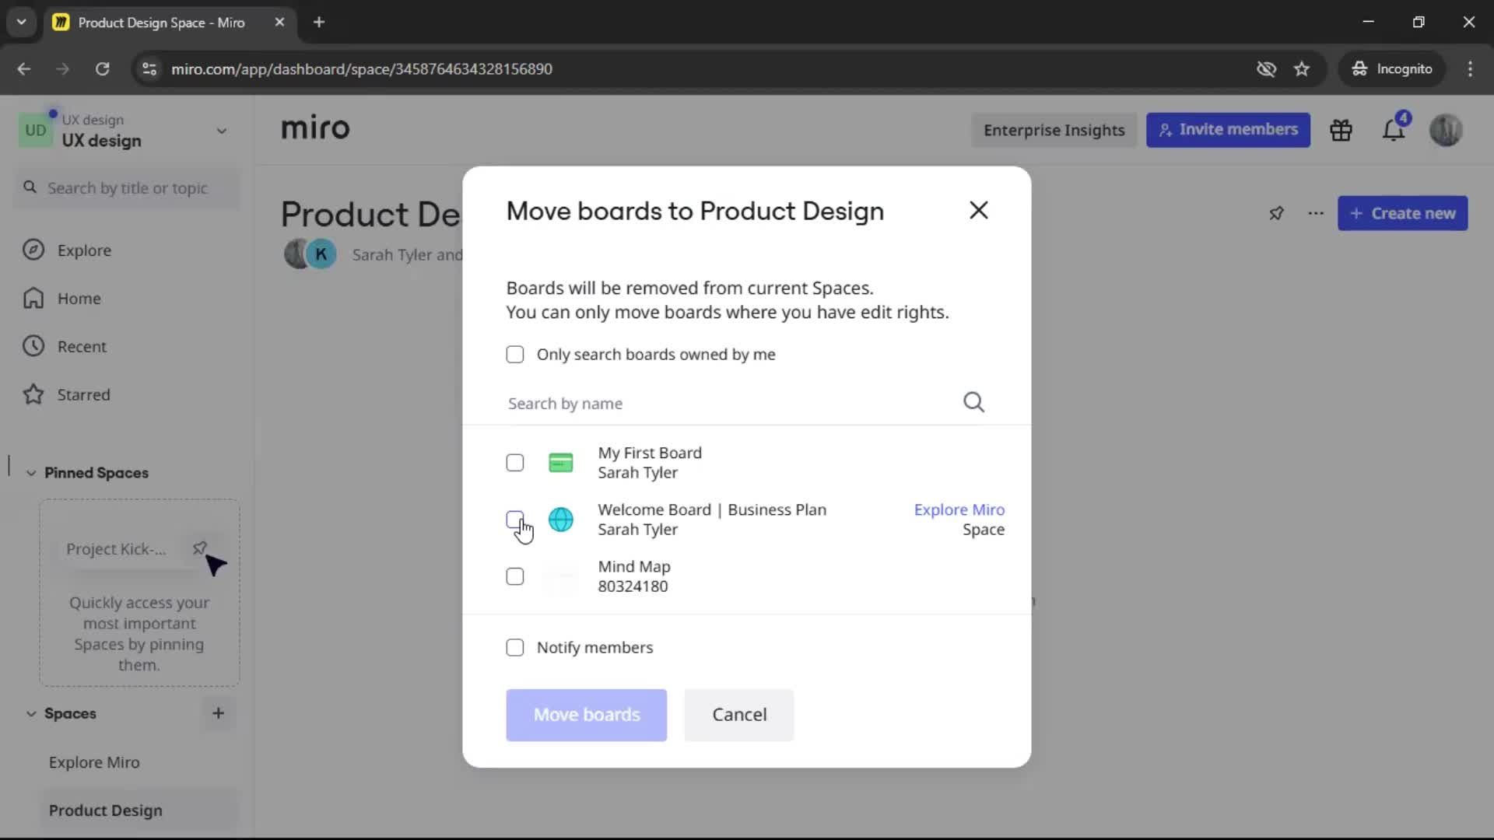1494x840 pixels.
Task: Click Sarah Tyler member avatar
Action: pyautogui.click(x=296, y=254)
